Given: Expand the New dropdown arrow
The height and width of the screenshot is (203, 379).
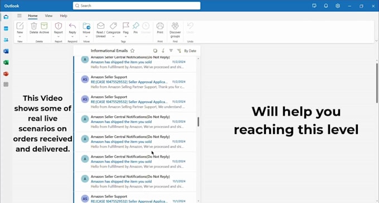Looking at the screenshot, I should click(x=20, y=37).
